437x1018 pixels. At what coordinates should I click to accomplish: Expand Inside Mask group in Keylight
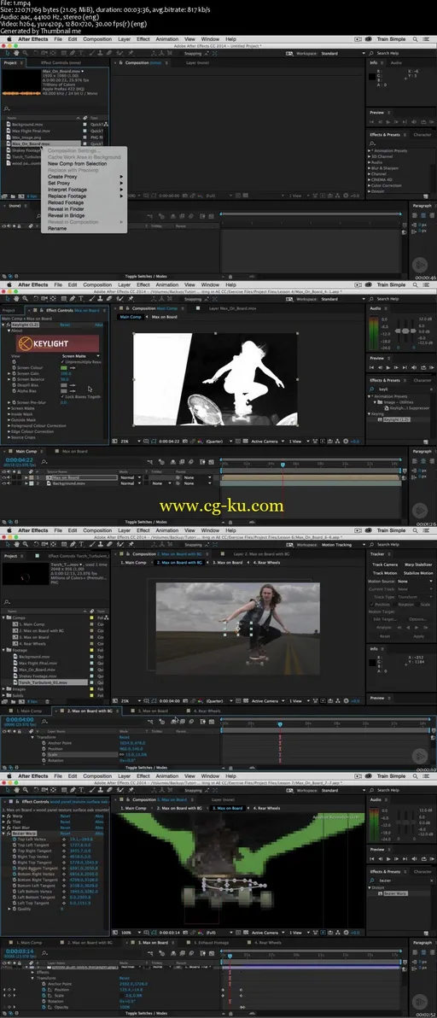click(x=9, y=413)
